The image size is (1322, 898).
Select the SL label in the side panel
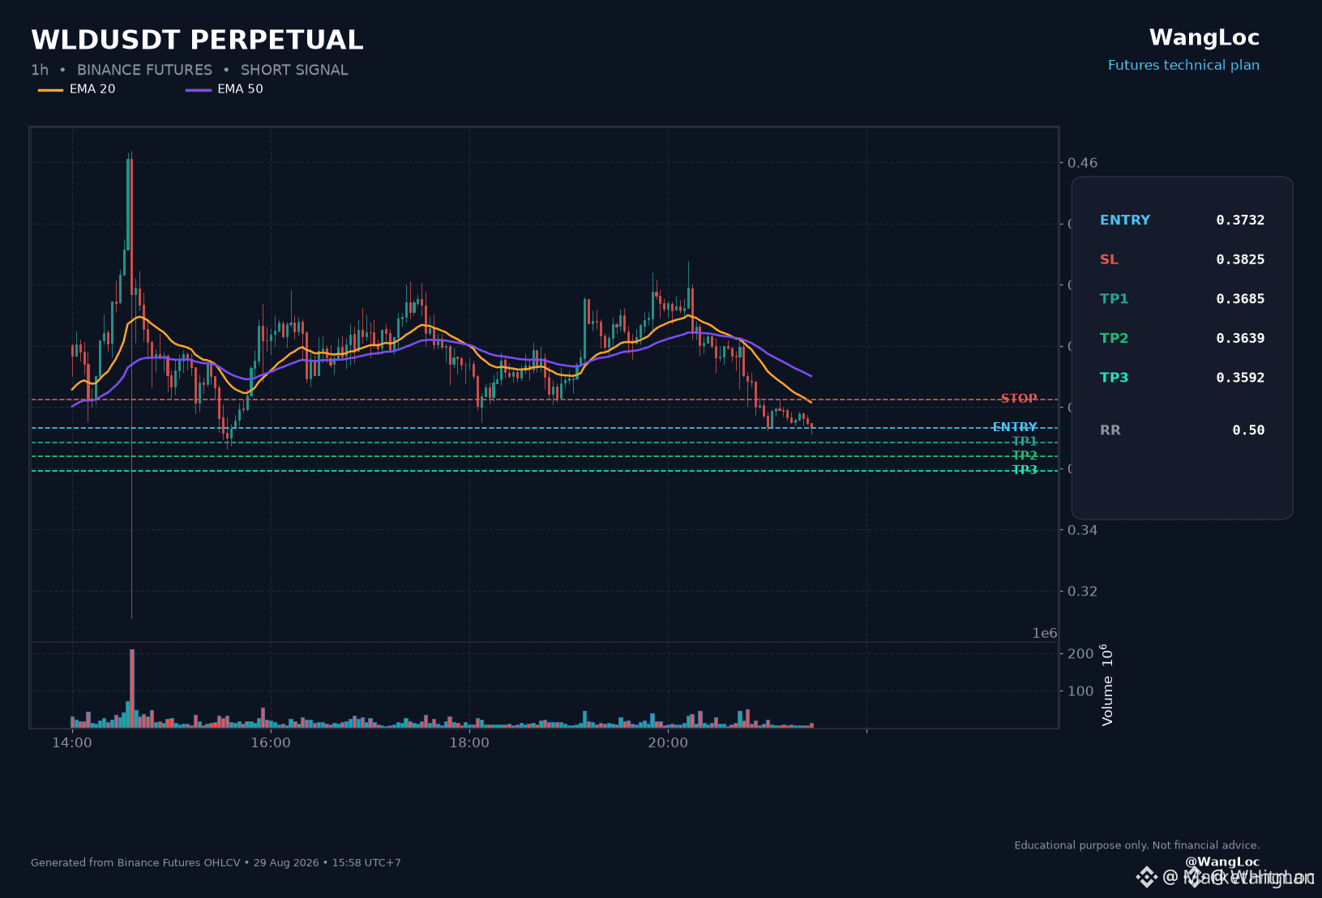pyautogui.click(x=1109, y=259)
